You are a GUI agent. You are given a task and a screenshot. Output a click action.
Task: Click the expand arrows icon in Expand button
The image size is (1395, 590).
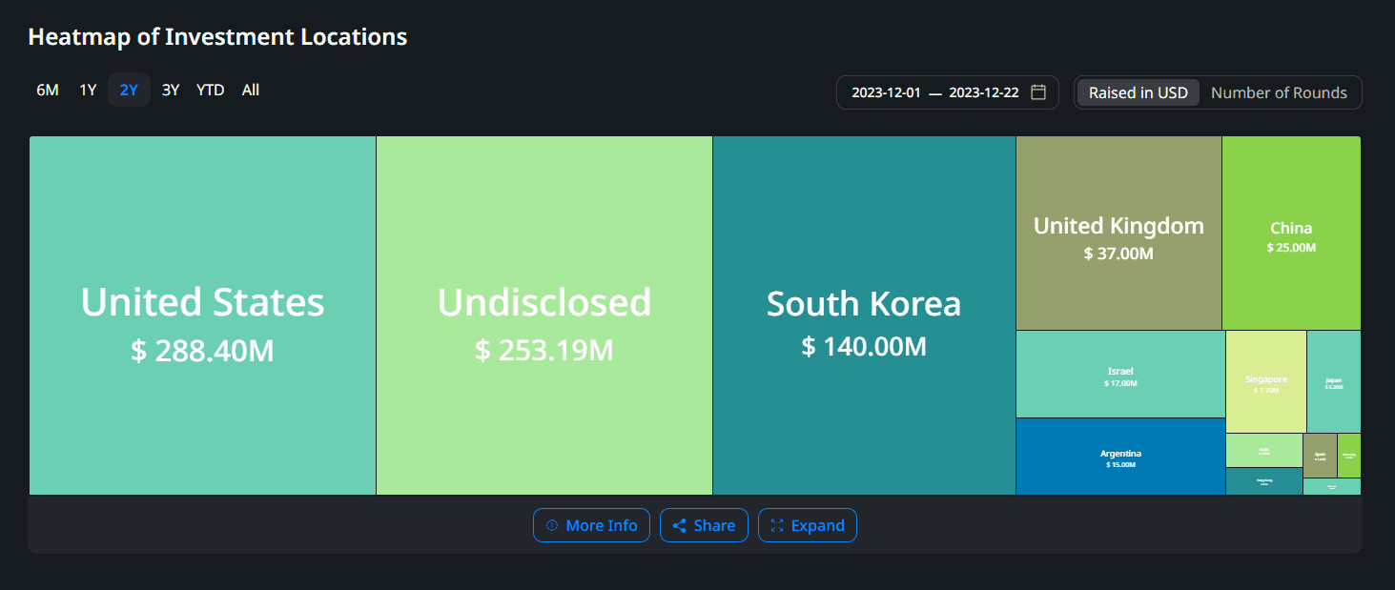[779, 525]
